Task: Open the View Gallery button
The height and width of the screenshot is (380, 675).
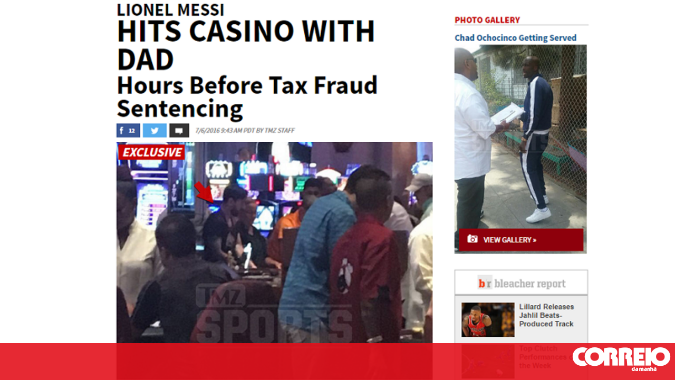Action: click(x=521, y=240)
